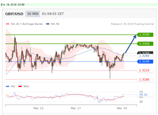Click the MA 50 legend label

(55, 24)
